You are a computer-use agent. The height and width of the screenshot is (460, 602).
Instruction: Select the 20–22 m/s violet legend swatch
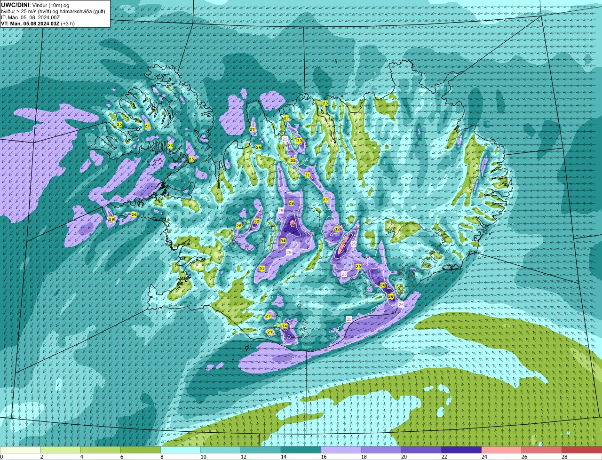[421, 450]
